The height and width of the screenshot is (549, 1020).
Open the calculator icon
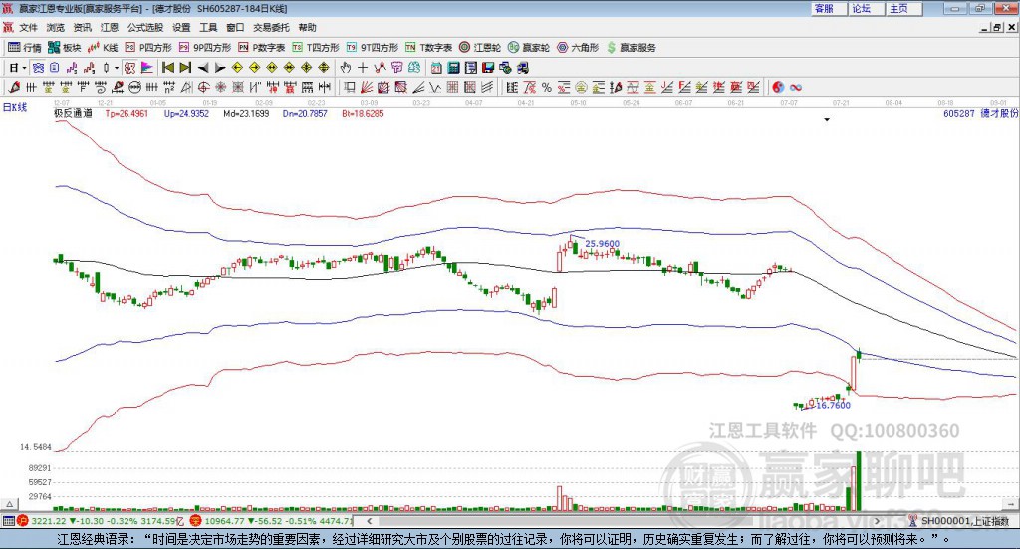(x=454, y=68)
